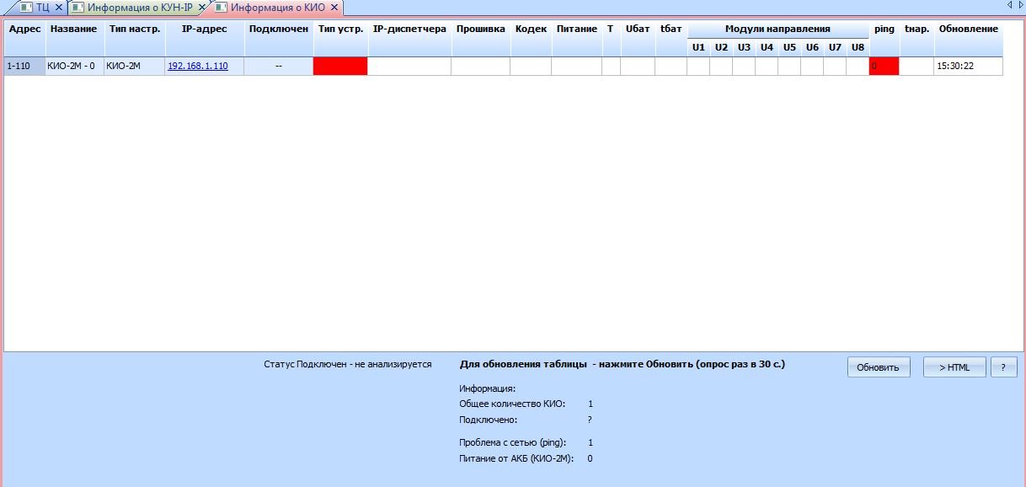This screenshot has height=487, width=1026.
Task: Open the Информация о КУН-IP tab
Action: (x=140, y=8)
